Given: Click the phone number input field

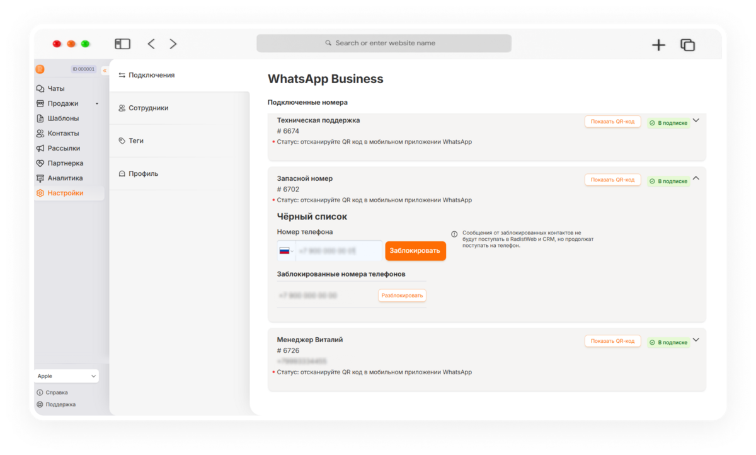Looking at the screenshot, I should (x=338, y=251).
